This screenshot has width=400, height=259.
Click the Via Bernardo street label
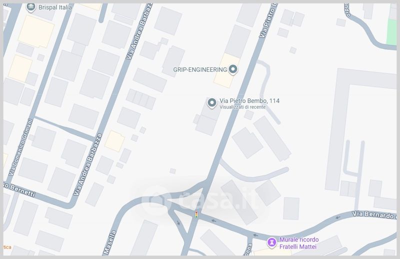(x=374, y=215)
